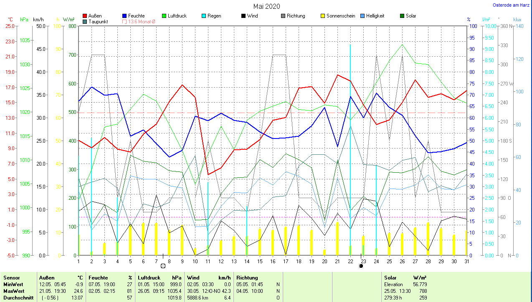Image resolution: width=532 pixels, height=302 pixels.
Task: Click the new moon icon near day 23
Action: 361,266
